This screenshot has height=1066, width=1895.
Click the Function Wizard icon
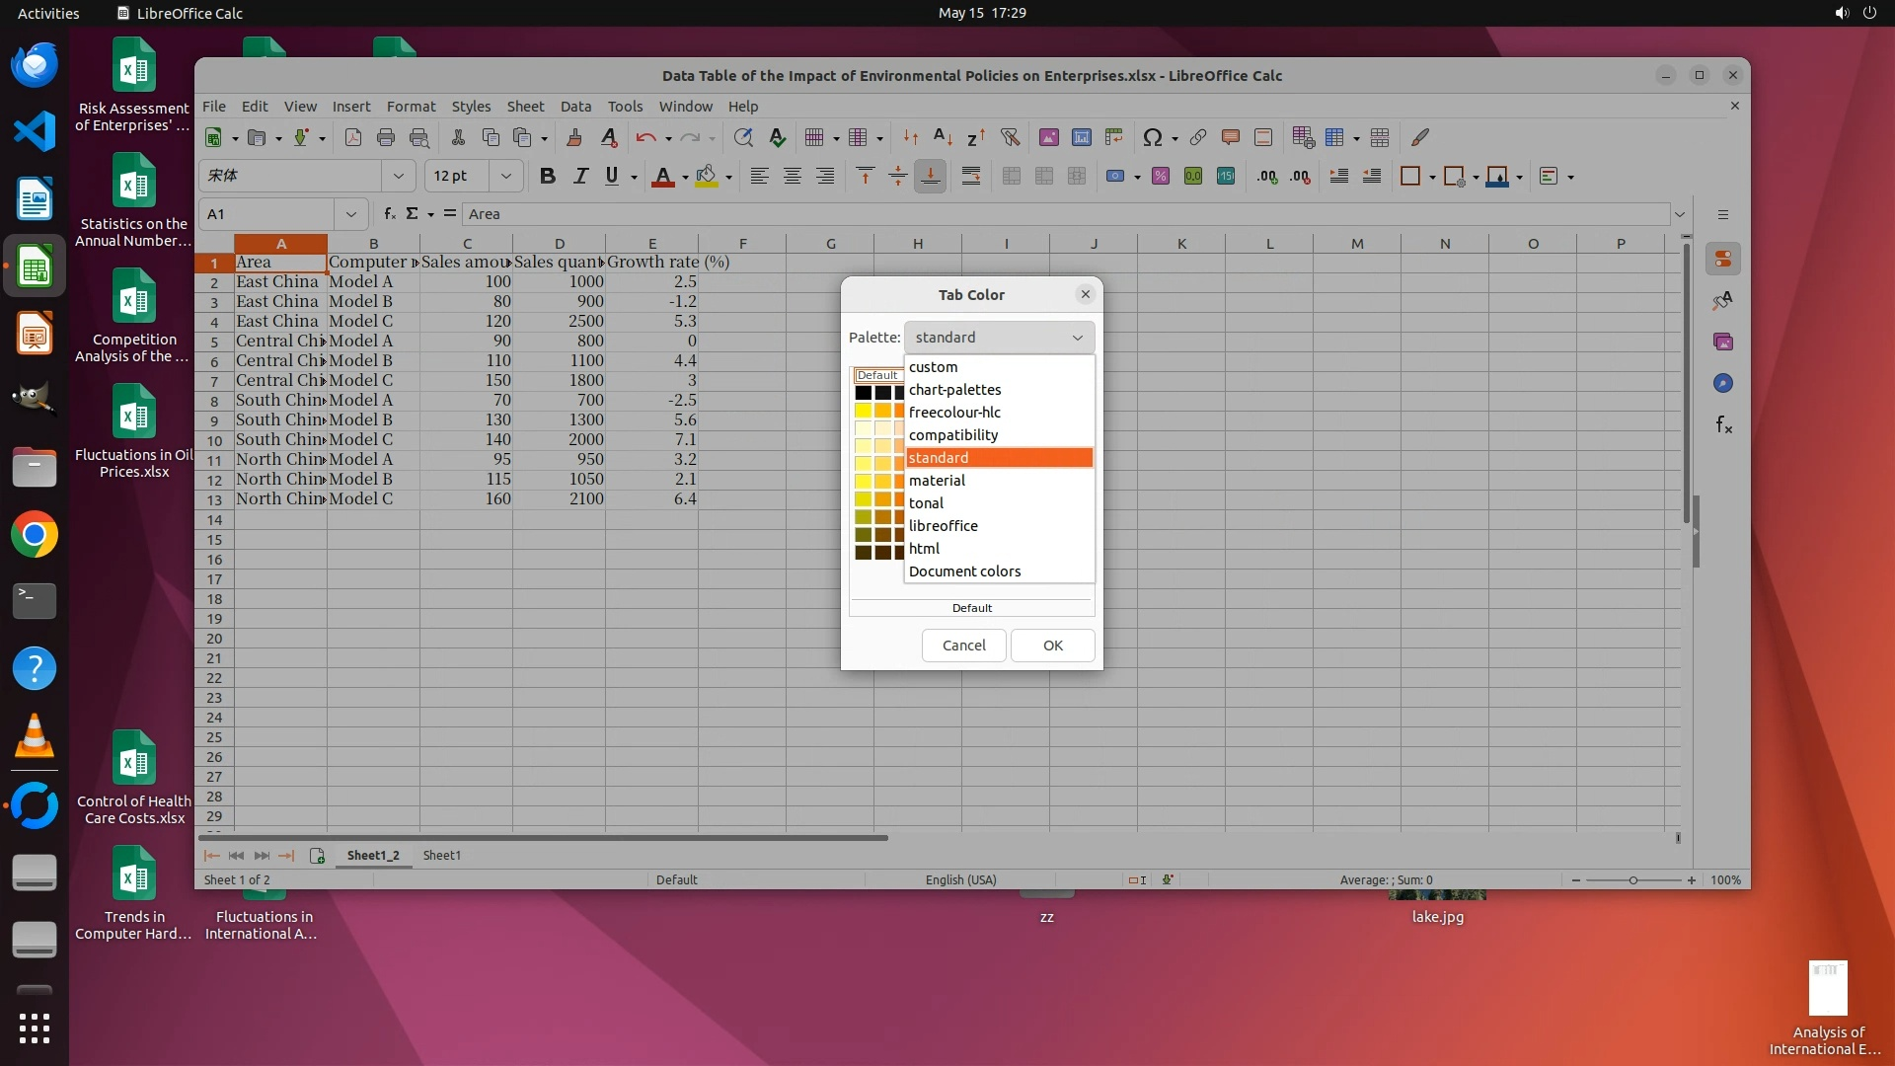tap(389, 214)
